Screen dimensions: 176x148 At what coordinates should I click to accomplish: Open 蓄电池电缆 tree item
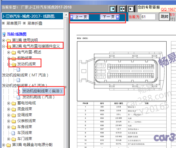[x=26, y=103]
